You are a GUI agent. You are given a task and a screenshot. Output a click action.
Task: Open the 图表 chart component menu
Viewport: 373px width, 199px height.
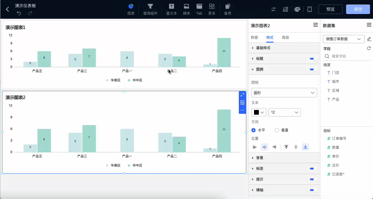pyautogui.click(x=131, y=10)
